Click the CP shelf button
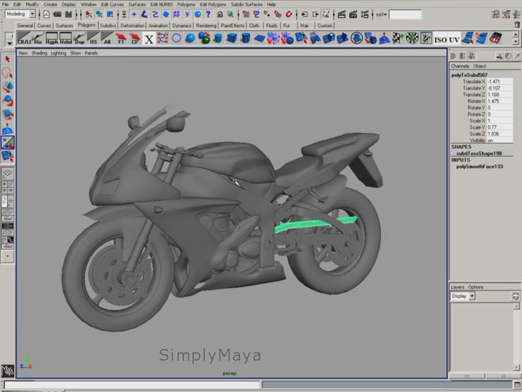This screenshot has width=522, height=392. (x=135, y=39)
